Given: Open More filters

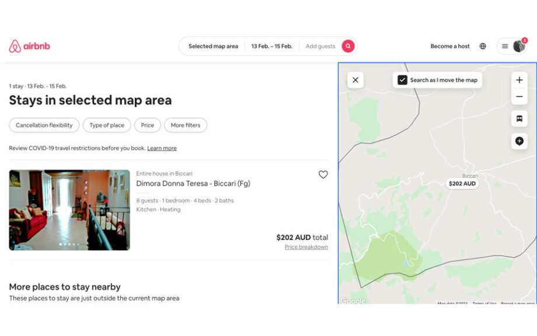Looking at the screenshot, I should pos(186,125).
